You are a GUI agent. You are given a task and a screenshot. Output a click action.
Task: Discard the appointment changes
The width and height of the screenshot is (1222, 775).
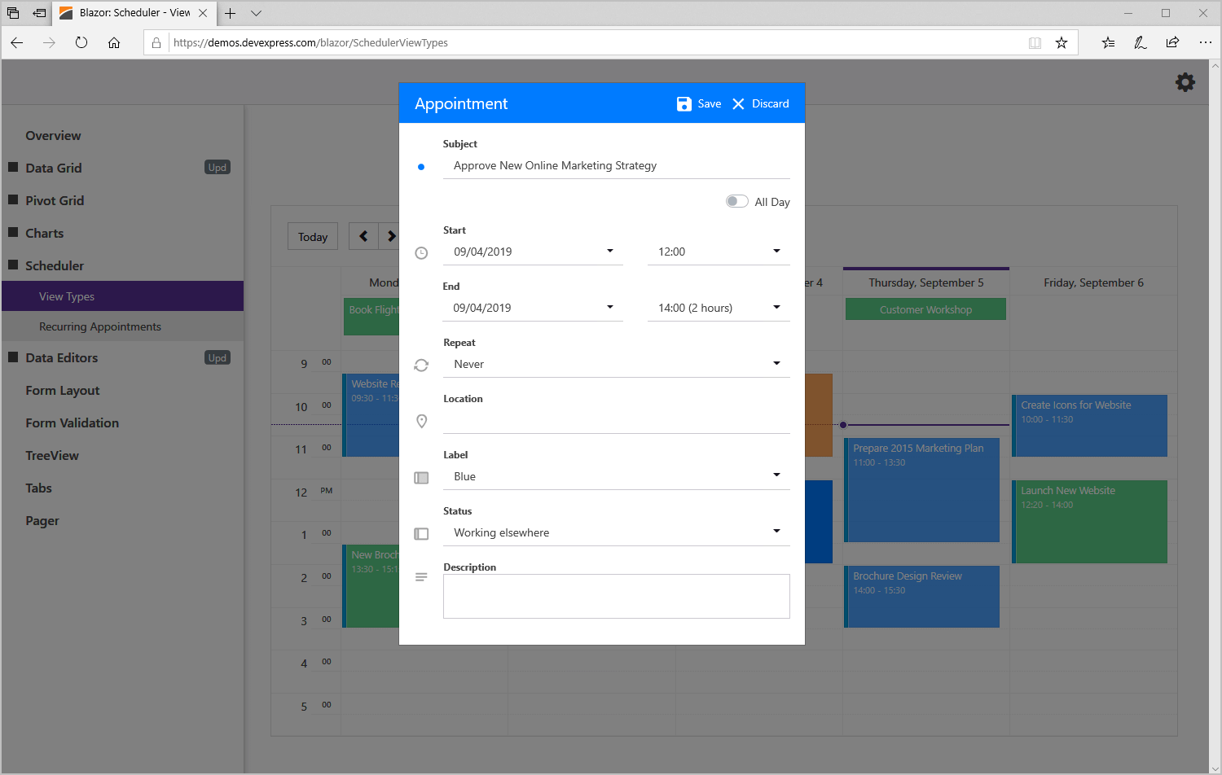[x=759, y=103]
